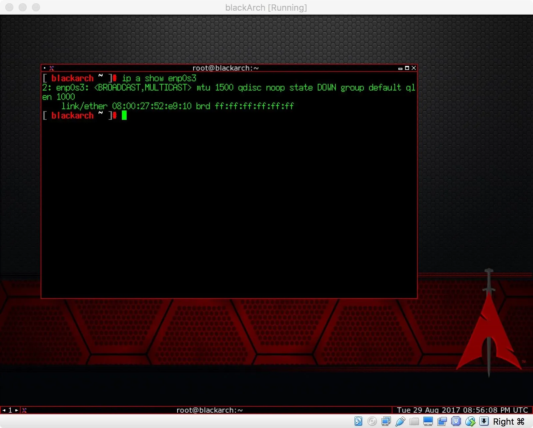Image resolution: width=533 pixels, height=428 pixels.
Task: Open the window menu dot in terminal titlebar
Action: pos(45,68)
